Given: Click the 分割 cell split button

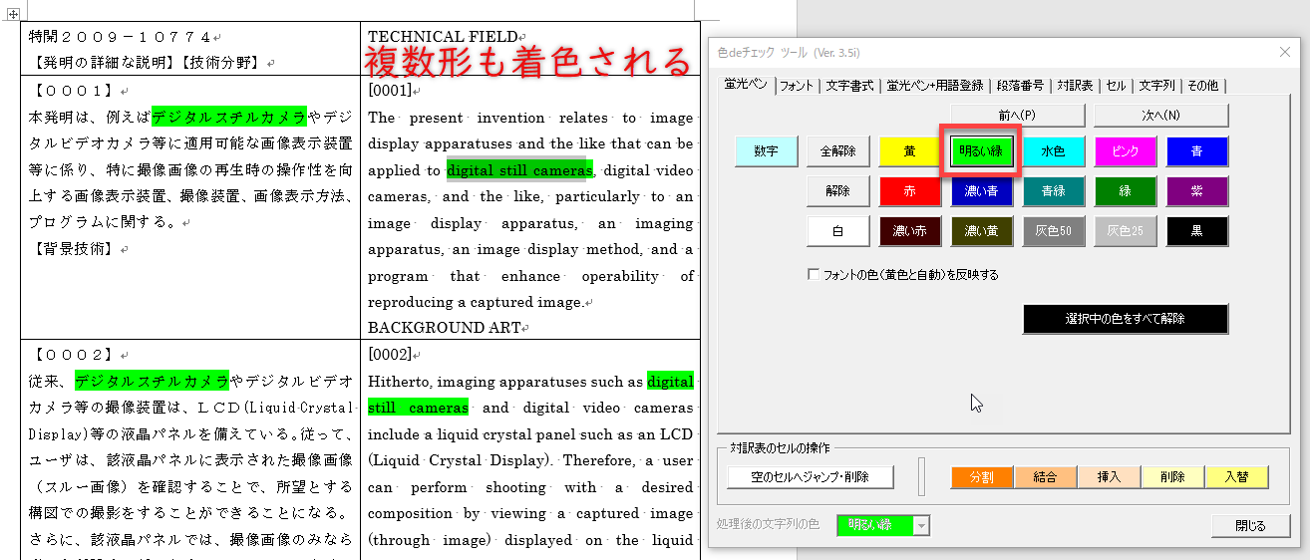Looking at the screenshot, I should (981, 477).
